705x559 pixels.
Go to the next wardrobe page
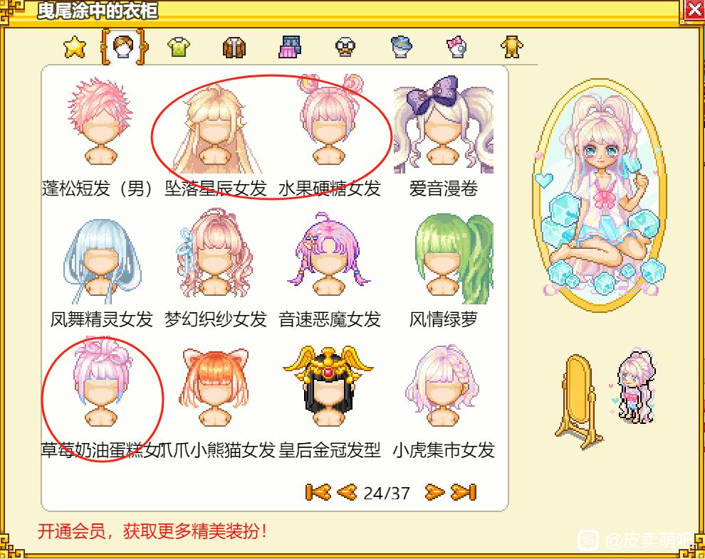pyautogui.click(x=434, y=492)
